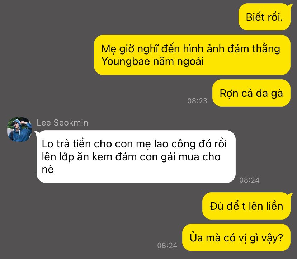Click the word "Mẹ" starting the long yellow message
Image resolution: width=297 pixels, height=259 pixels.
109,49
